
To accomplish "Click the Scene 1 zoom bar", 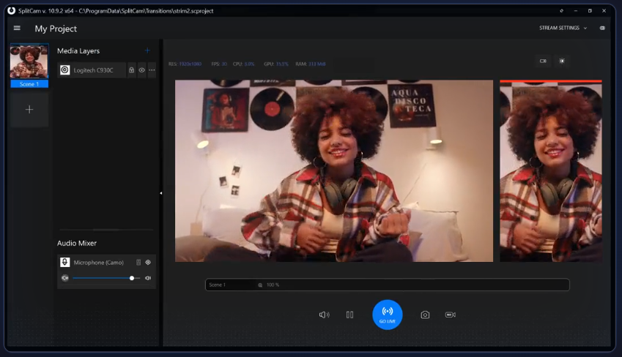I will click(387, 285).
